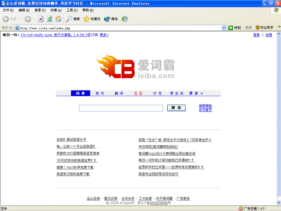The height and width of the screenshot is (211, 281).
Task: Open the 工具 (Tools) menu
Action: point(72,10)
